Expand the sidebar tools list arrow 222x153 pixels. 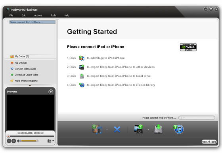[30, 86]
